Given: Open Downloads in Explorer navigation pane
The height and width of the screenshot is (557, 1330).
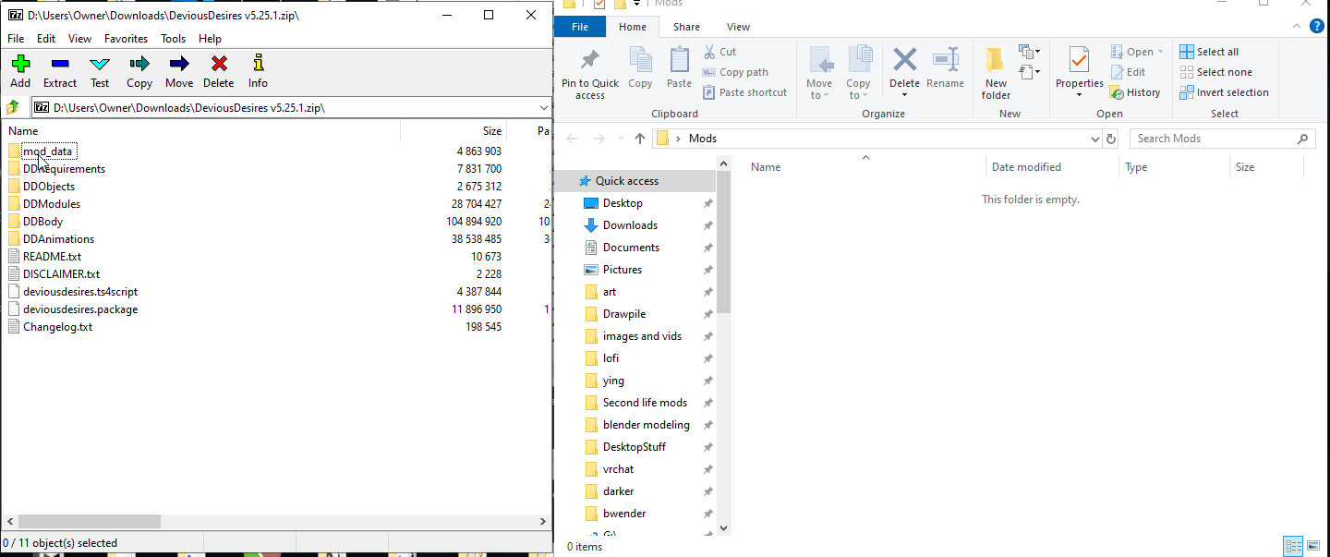Looking at the screenshot, I should click(x=630, y=225).
